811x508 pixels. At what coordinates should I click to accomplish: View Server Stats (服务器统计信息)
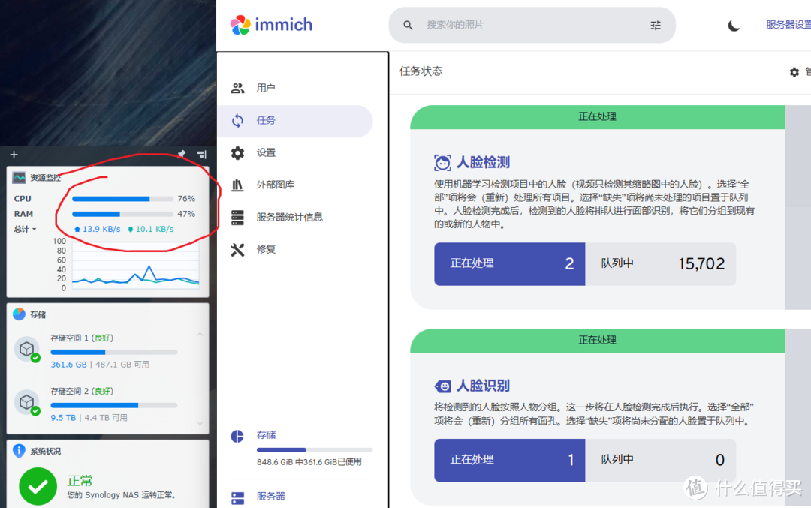click(292, 218)
